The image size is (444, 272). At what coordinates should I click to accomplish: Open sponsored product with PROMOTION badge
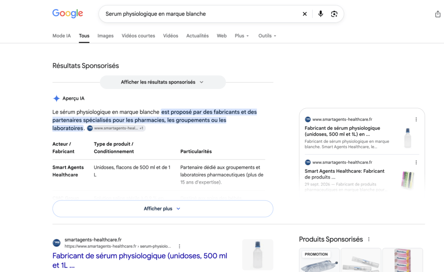pyautogui.click(x=320, y=260)
